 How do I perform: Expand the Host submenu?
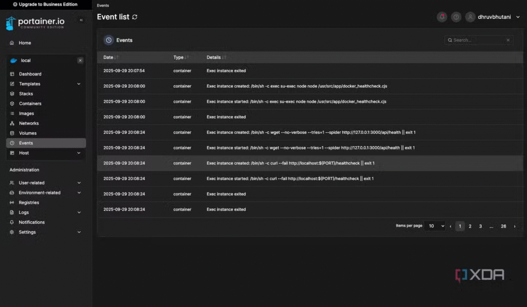click(x=79, y=153)
